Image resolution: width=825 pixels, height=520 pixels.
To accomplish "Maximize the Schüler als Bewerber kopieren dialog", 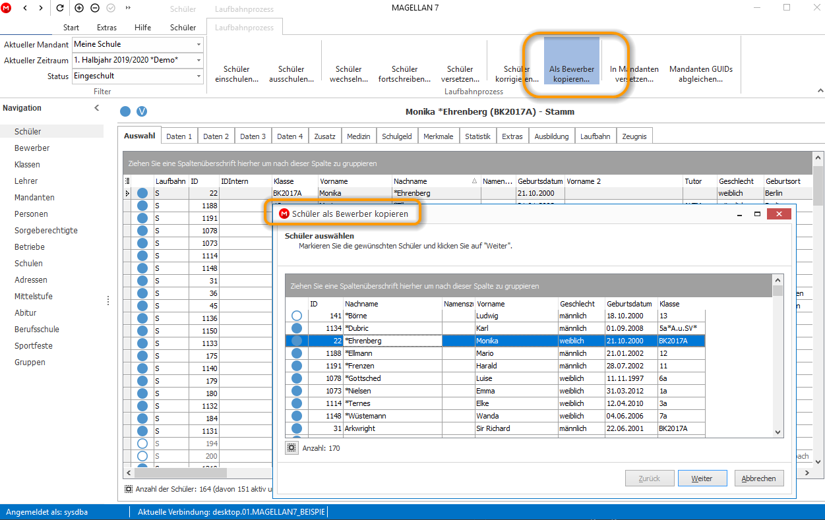I will [757, 214].
